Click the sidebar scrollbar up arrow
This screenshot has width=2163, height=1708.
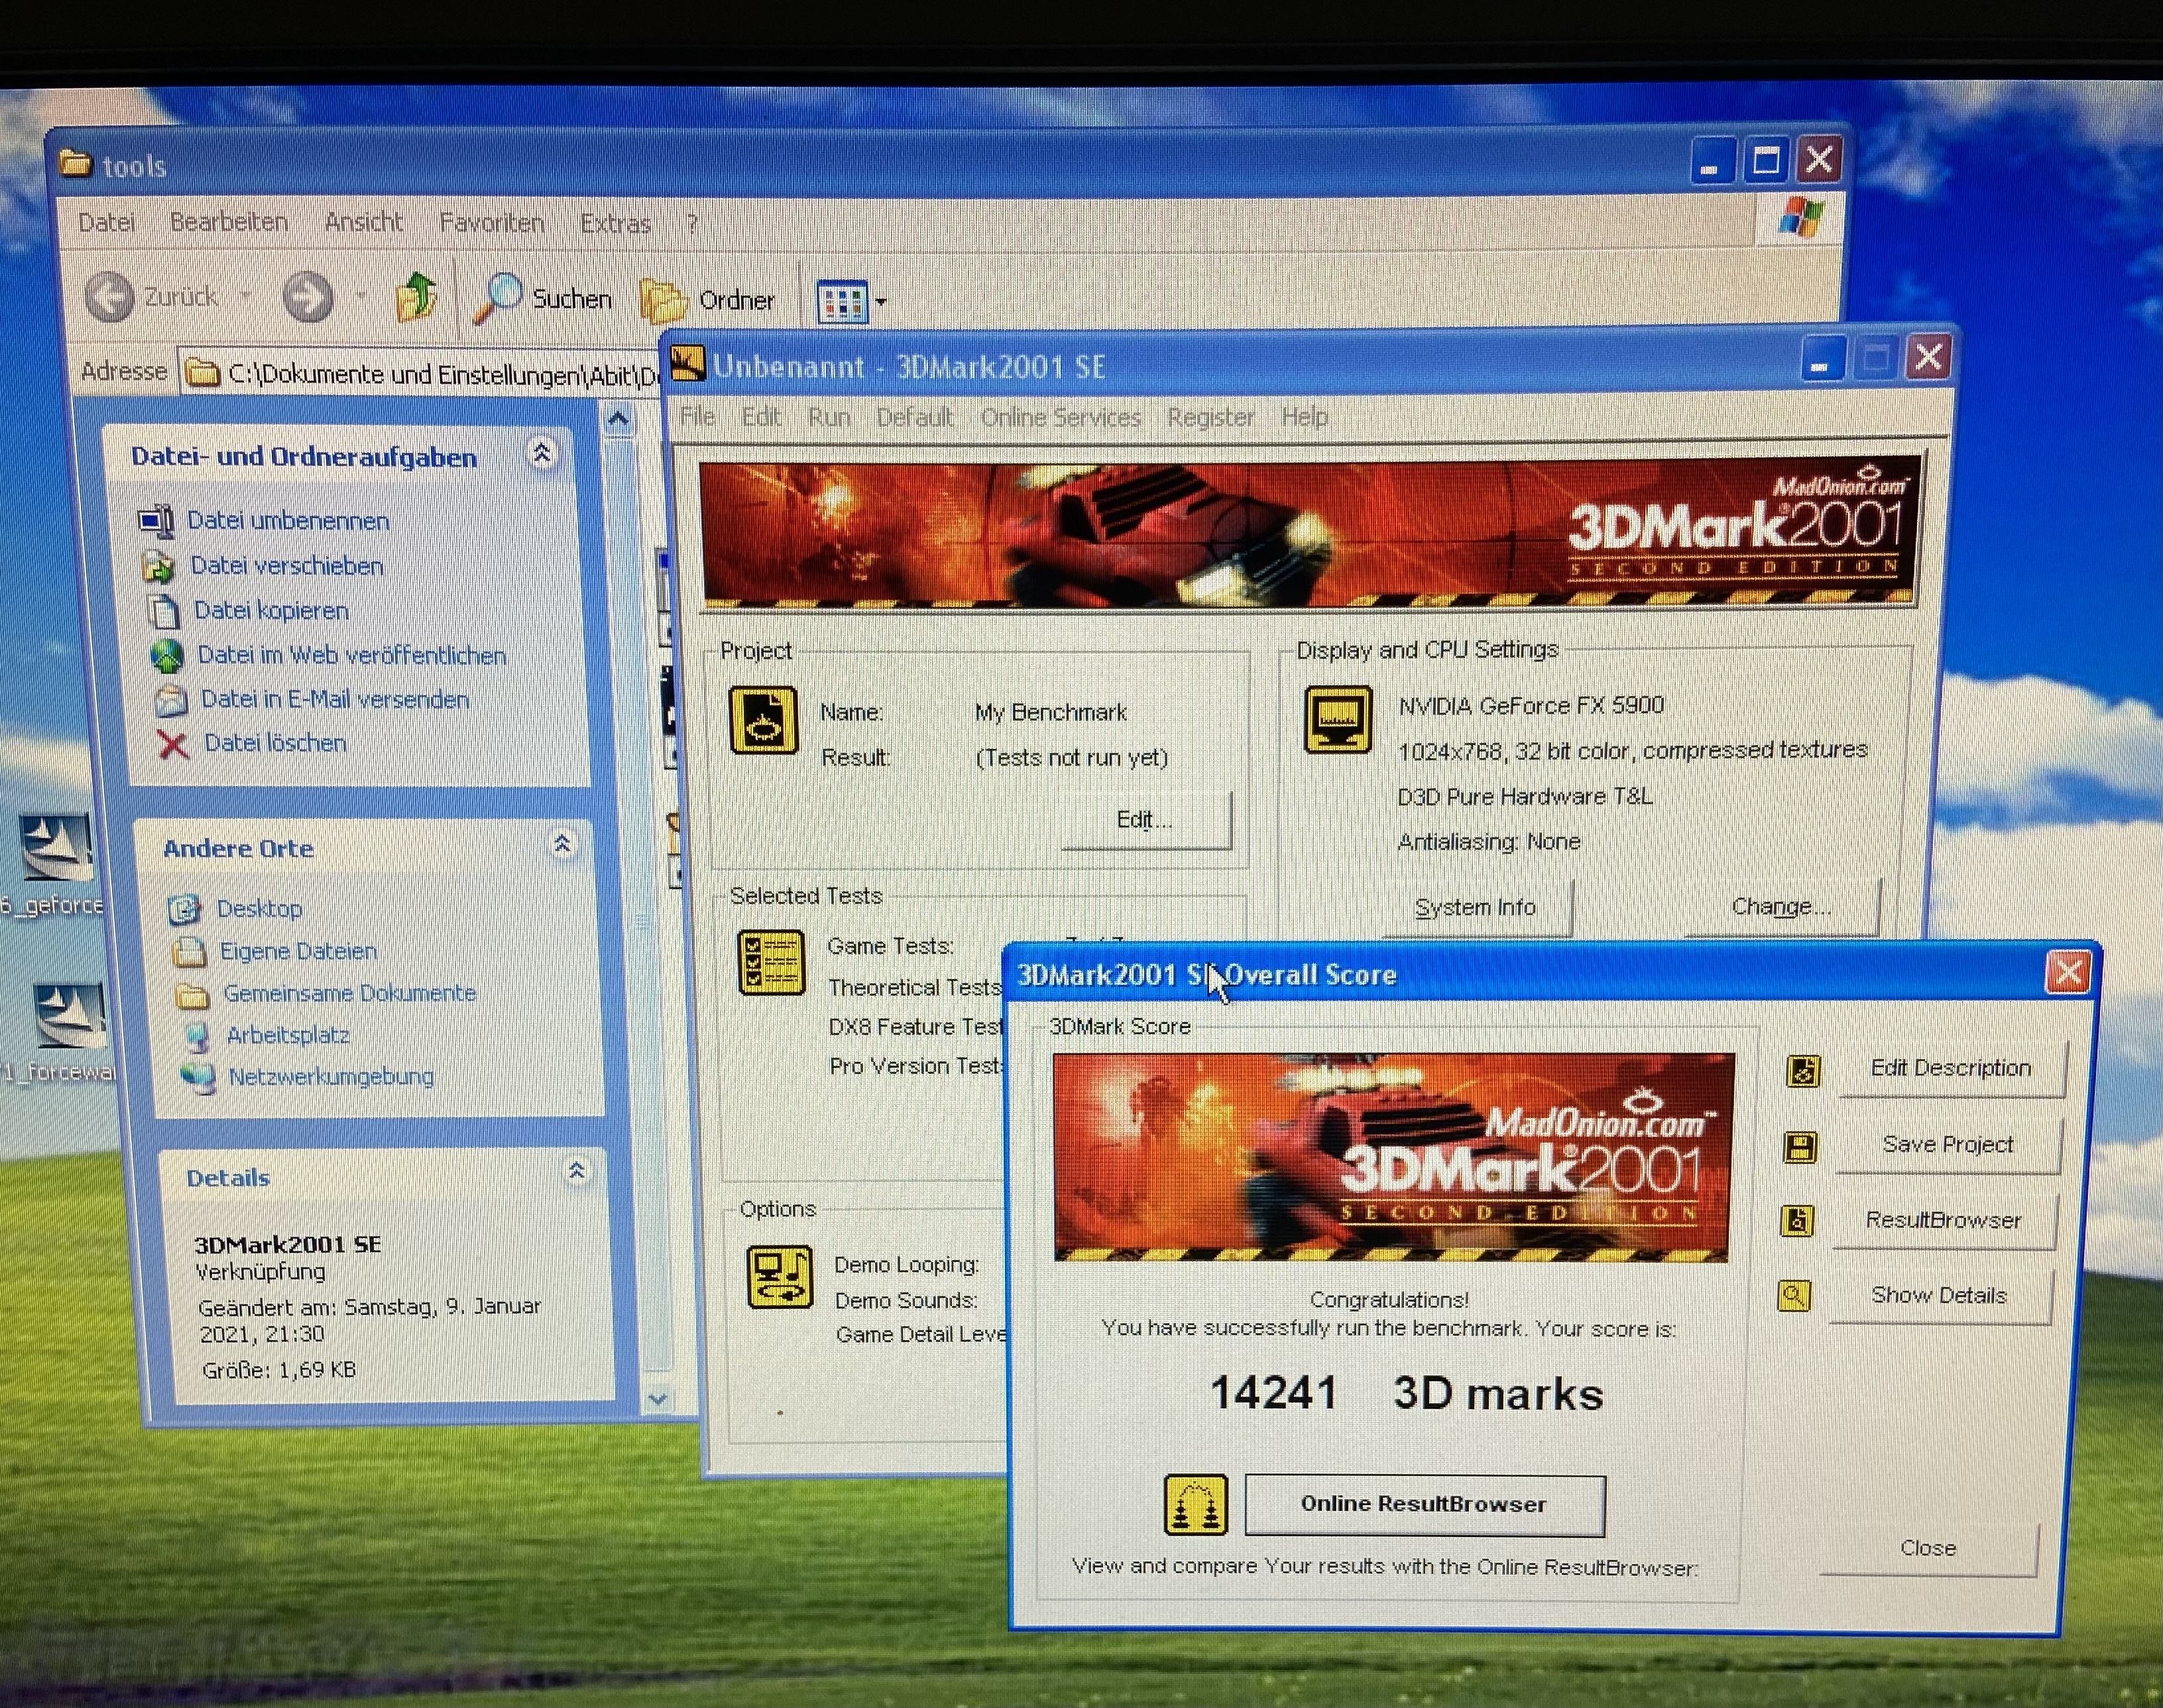coord(619,419)
